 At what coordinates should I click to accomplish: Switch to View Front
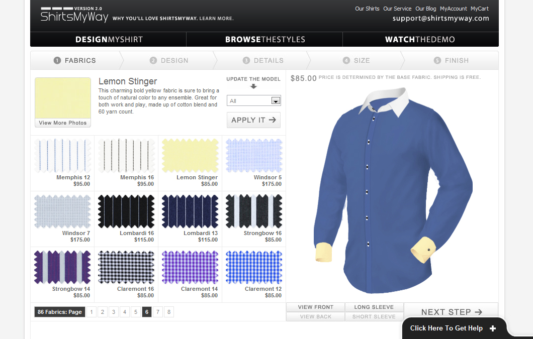tap(315, 307)
